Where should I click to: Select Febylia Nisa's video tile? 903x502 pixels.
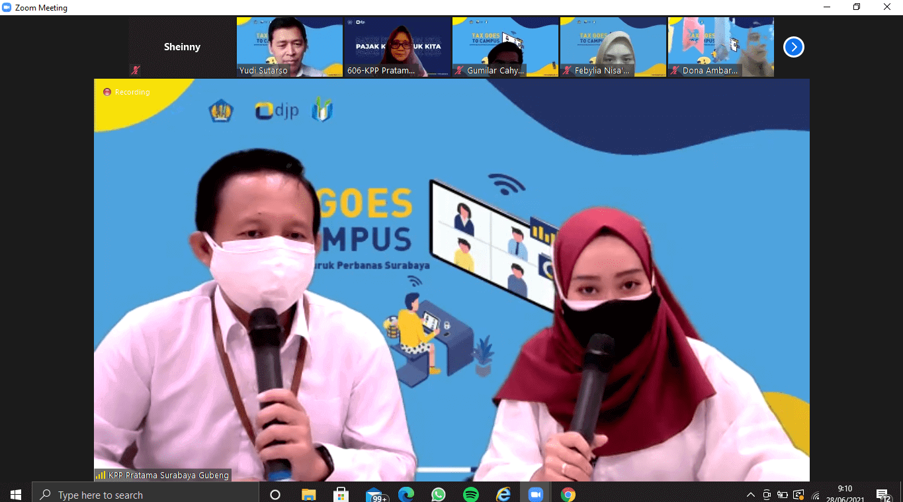[613, 47]
